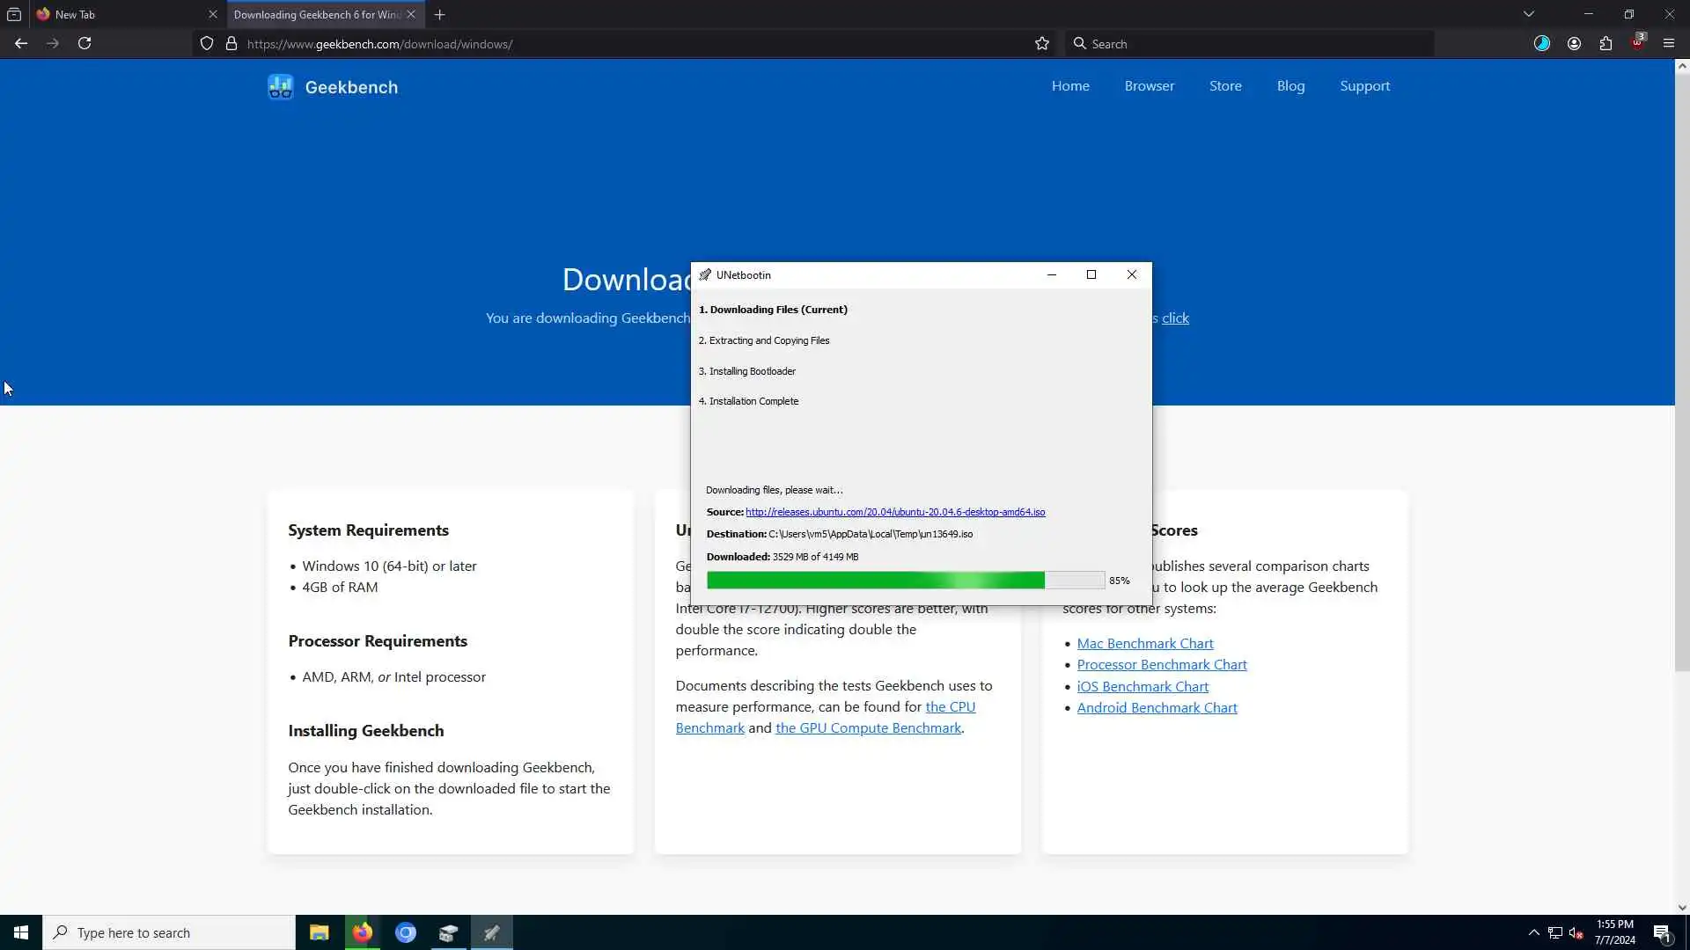Image resolution: width=1690 pixels, height=950 pixels.
Task: Open Firefox account profile icon
Action: pos(1574,44)
